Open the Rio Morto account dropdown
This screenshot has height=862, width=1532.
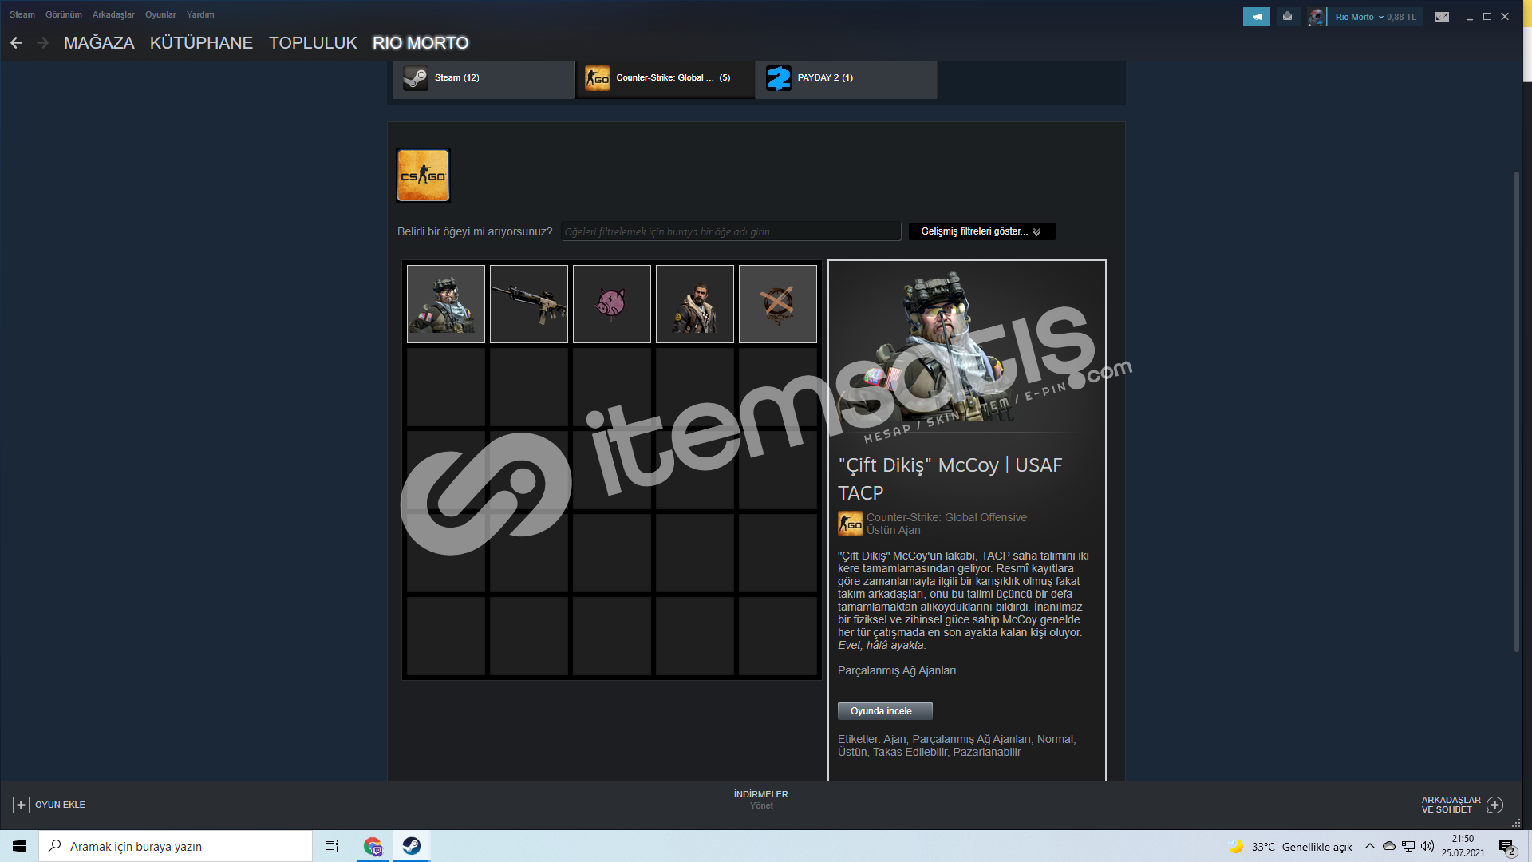point(1359,17)
